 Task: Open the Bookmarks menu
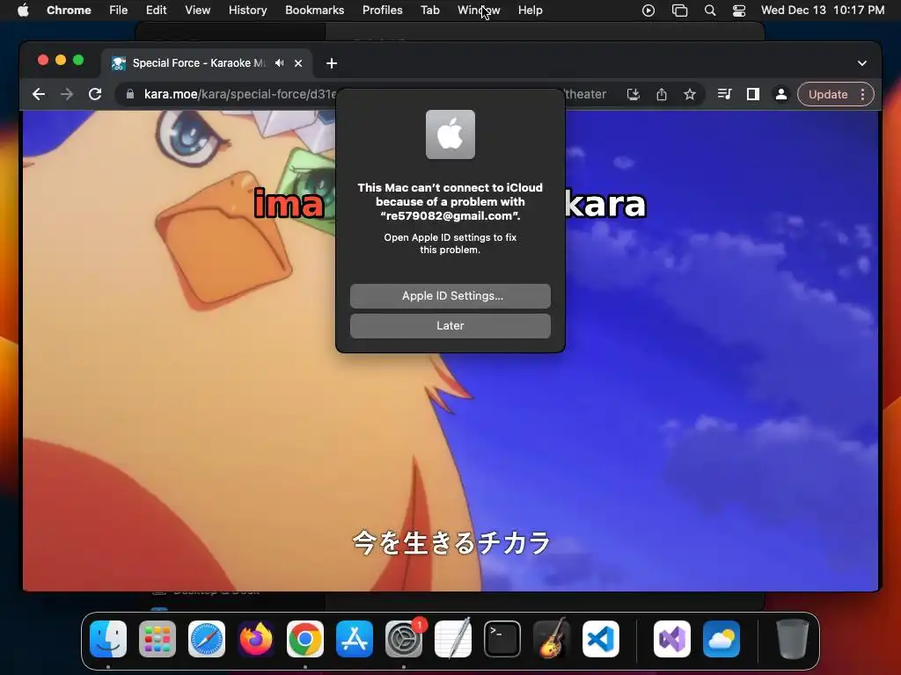(314, 11)
